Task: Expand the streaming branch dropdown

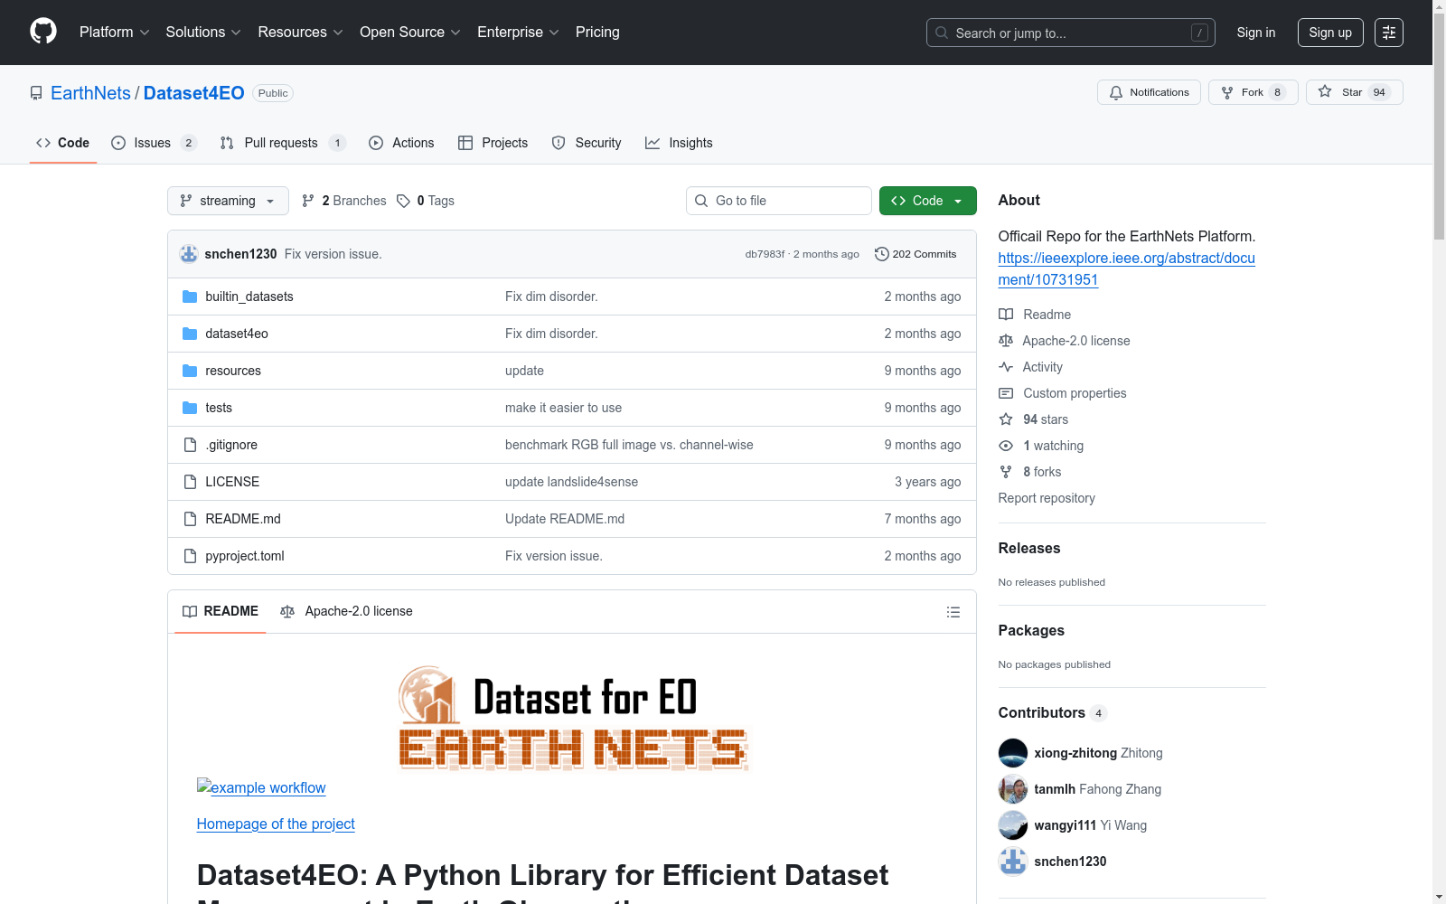Action: (x=228, y=201)
